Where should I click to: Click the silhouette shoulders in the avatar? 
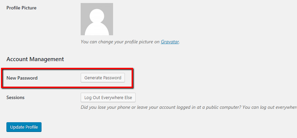tap(97, 30)
